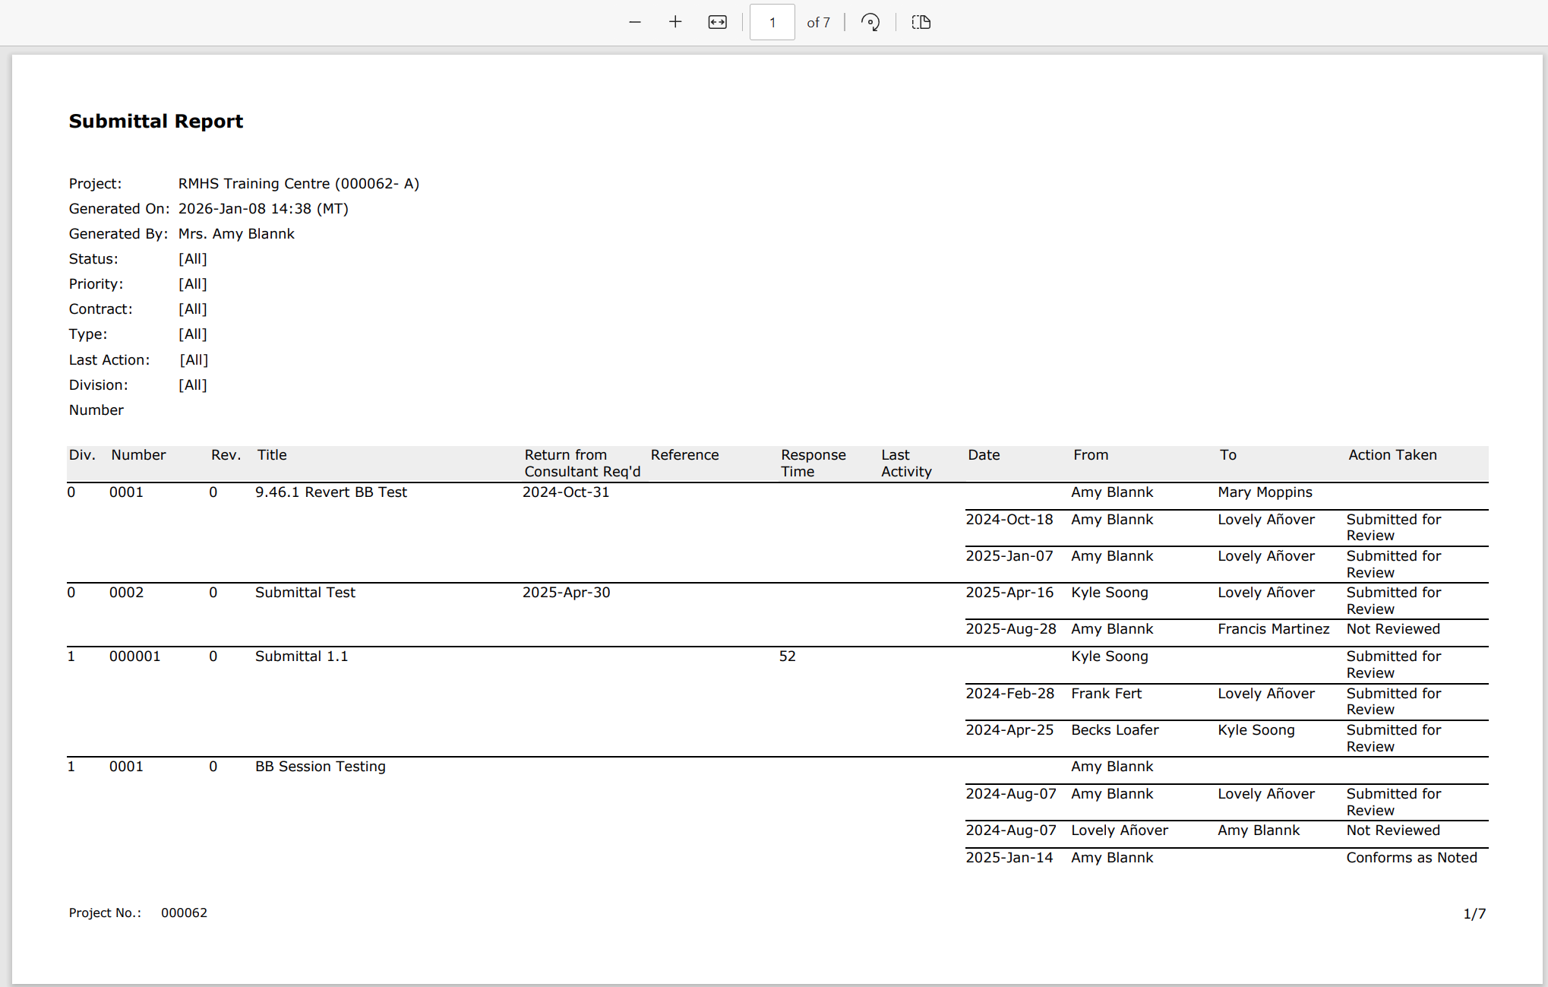This screenshot has width=1548, height=987.
Task: Zoom out with the minus icon
Action: [635, 22]
